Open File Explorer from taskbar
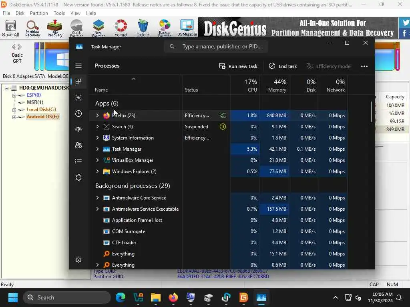Screen dimensions: 410x307 pyautogui.click(x=156, y=297)
